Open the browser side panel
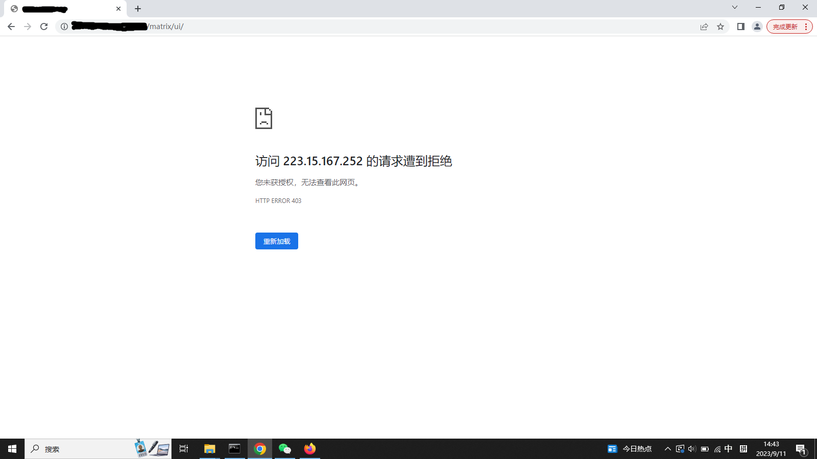817x459 pixels. click(741, 27)
